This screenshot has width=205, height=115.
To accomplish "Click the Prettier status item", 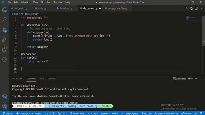I will 186,114.
